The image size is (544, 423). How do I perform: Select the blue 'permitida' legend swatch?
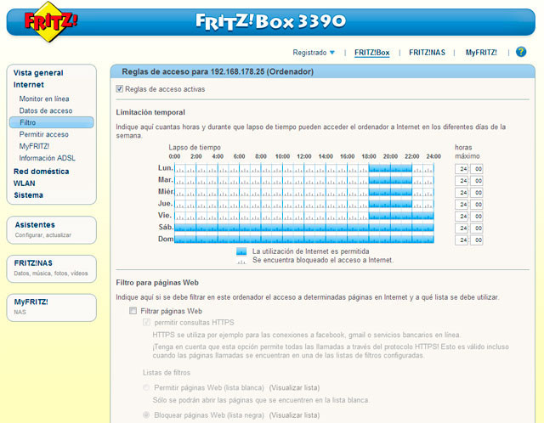click(x=241, y=251)
